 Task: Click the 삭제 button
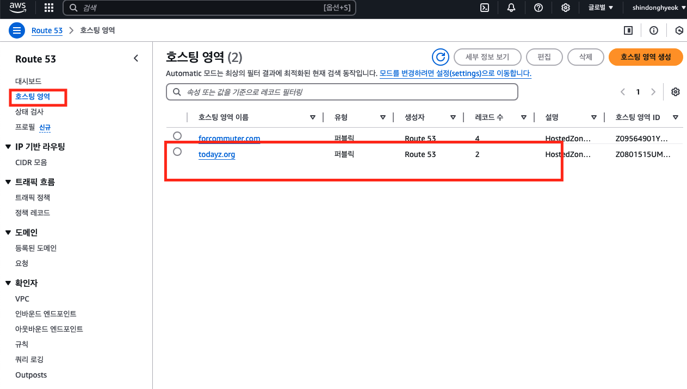point(586,57)
